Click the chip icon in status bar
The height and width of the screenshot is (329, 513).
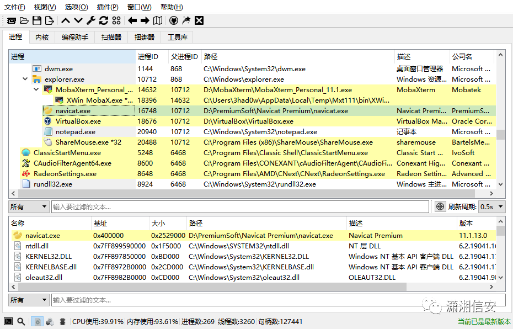pyautogui.click(x=62, y=321)
